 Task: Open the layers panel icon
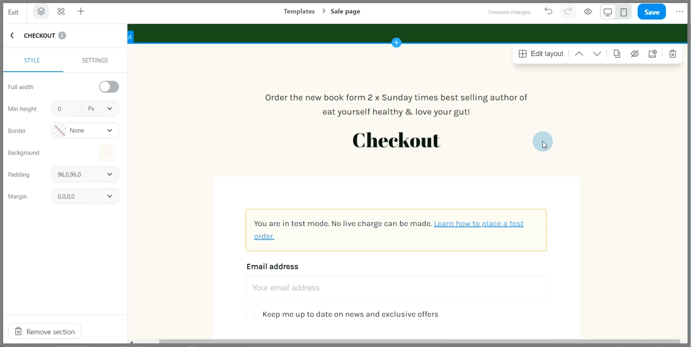coord(41,12)
